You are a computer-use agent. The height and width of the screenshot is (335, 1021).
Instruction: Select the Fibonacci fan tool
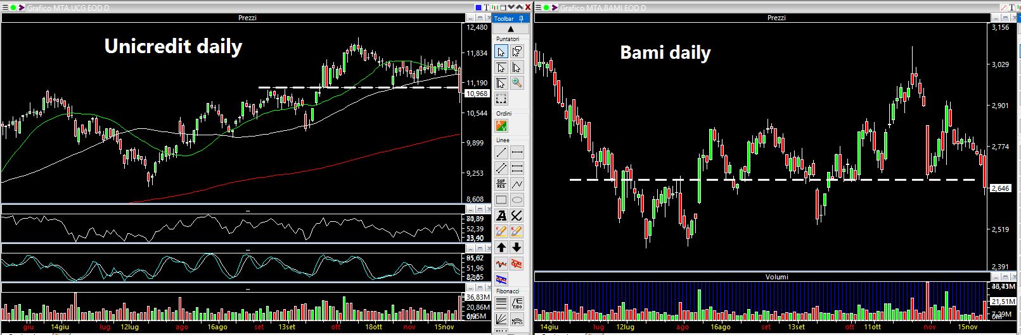(x=501, y=320)
